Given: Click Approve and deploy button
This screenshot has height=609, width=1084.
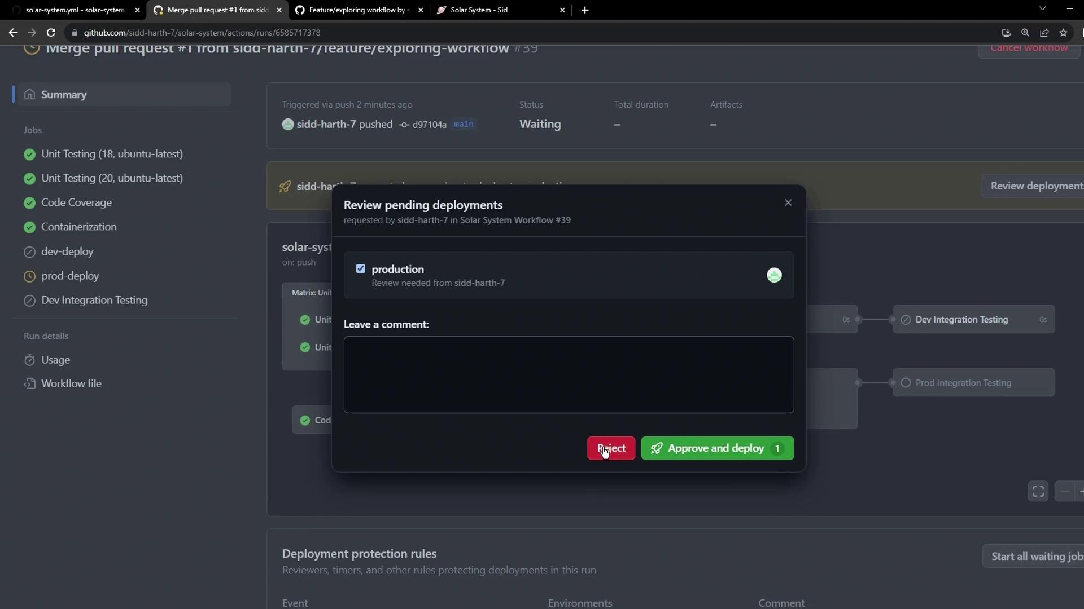Looking at the screenshot, I should click(x=717, y=448).
